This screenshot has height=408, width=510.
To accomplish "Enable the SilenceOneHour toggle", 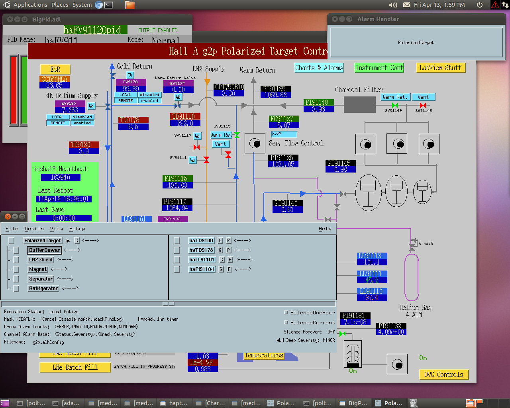I will [x=286, y=312].
